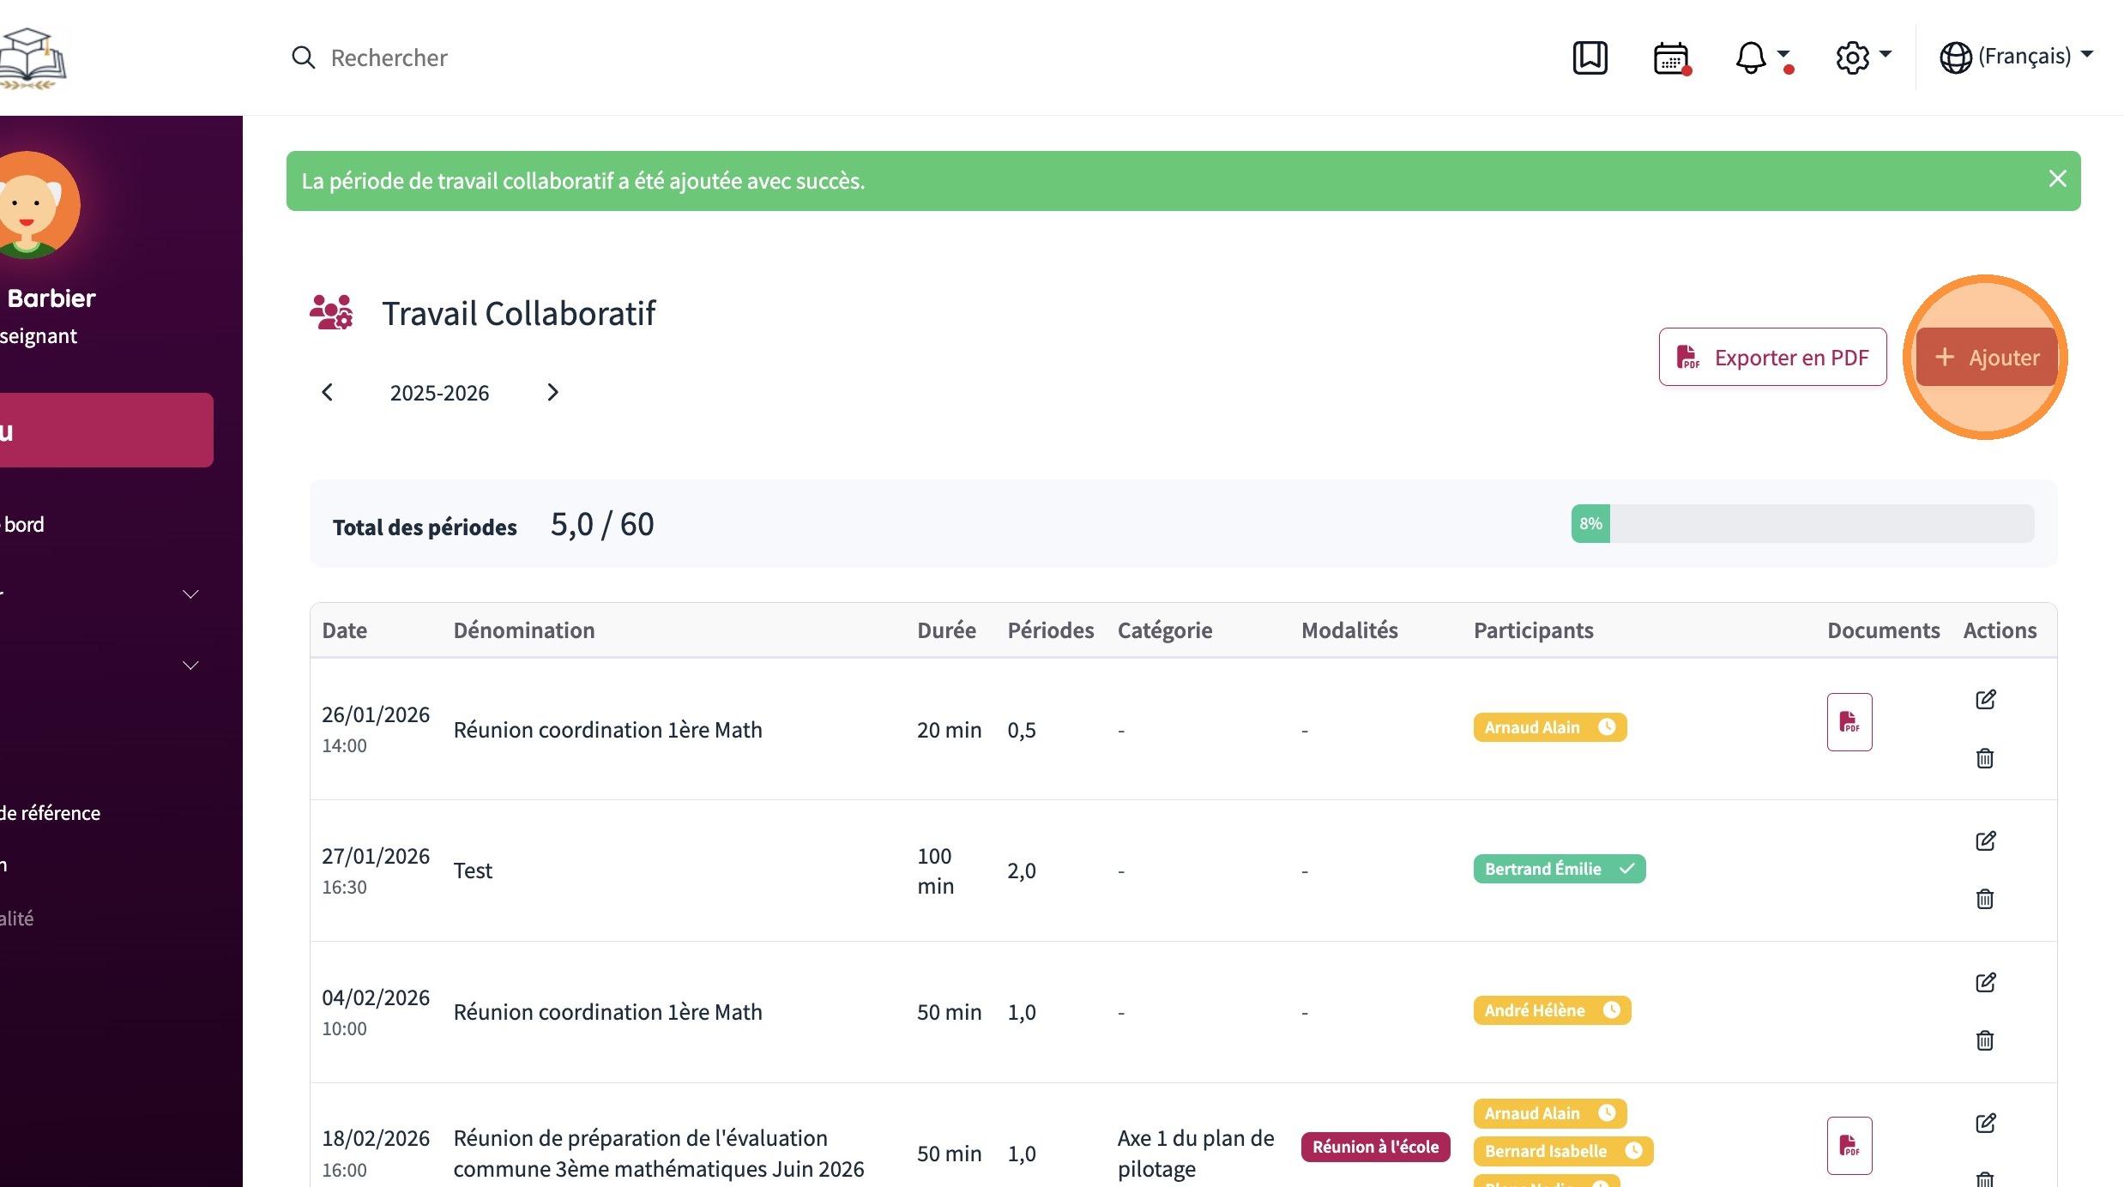Click the Exporter en PDF button
The width and height of the screenshot is (2124, 1187).
1772,357
